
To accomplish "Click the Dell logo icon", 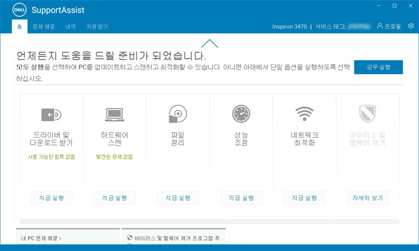I will tap(19, 10).
